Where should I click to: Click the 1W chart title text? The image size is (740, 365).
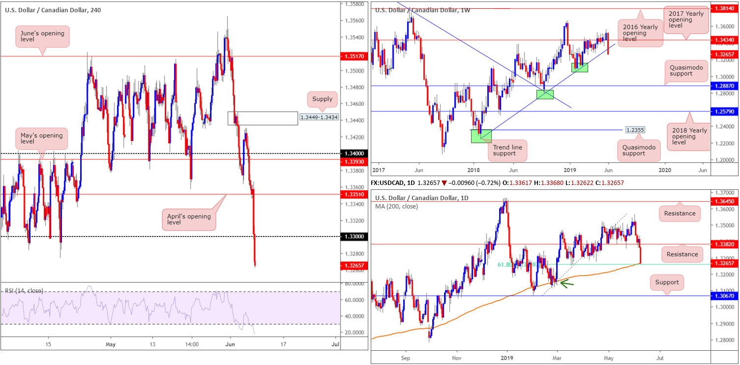click(x=424, y=10)
